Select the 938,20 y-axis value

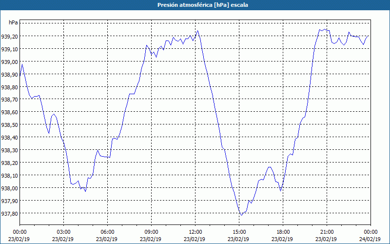click(x=9, y=163)
